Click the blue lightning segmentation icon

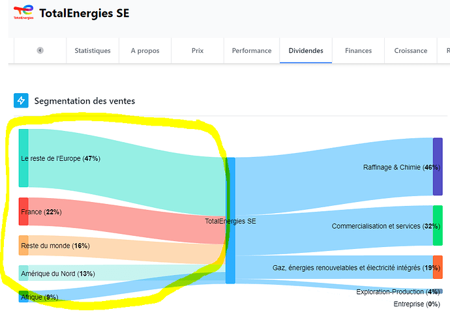[x=21, y=100]
